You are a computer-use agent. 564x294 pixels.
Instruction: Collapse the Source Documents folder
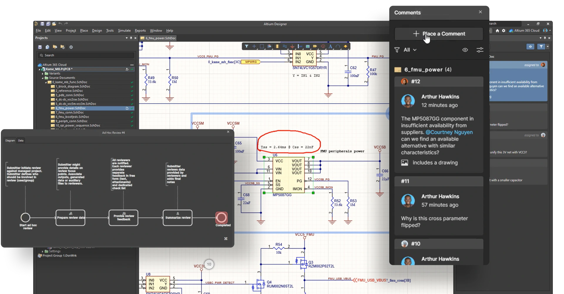[43, 78]
